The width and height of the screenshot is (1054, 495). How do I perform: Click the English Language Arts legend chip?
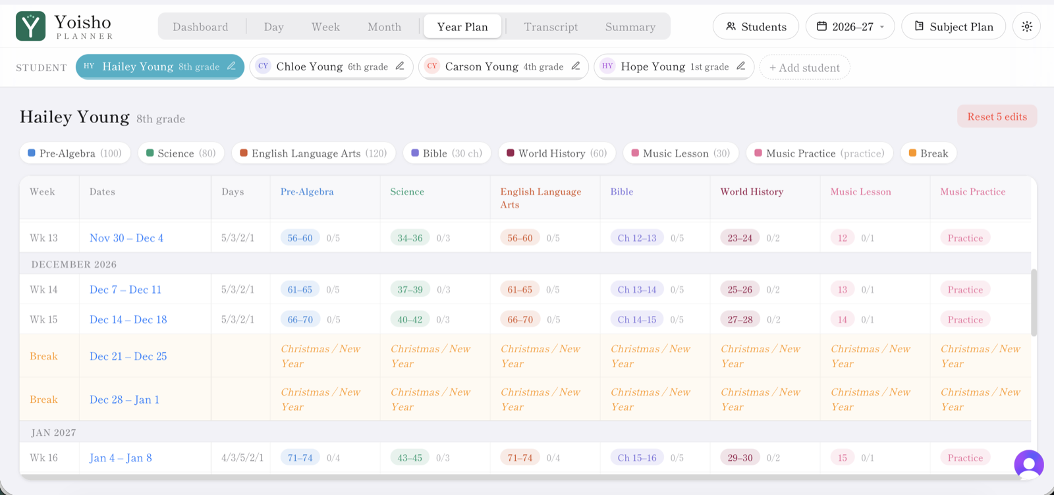tap(314, 153)
